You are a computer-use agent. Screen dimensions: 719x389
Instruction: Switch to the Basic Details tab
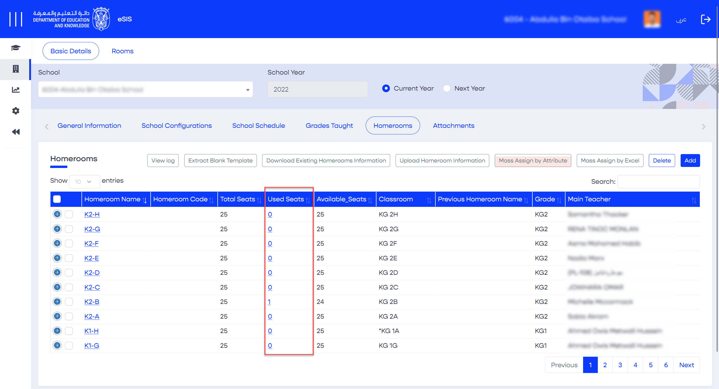coord(71,51)
